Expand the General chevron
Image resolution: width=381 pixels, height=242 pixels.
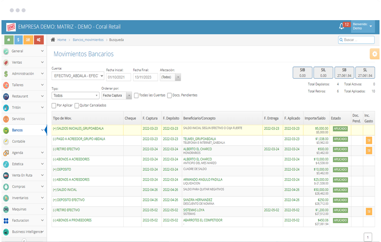[42, 51]
